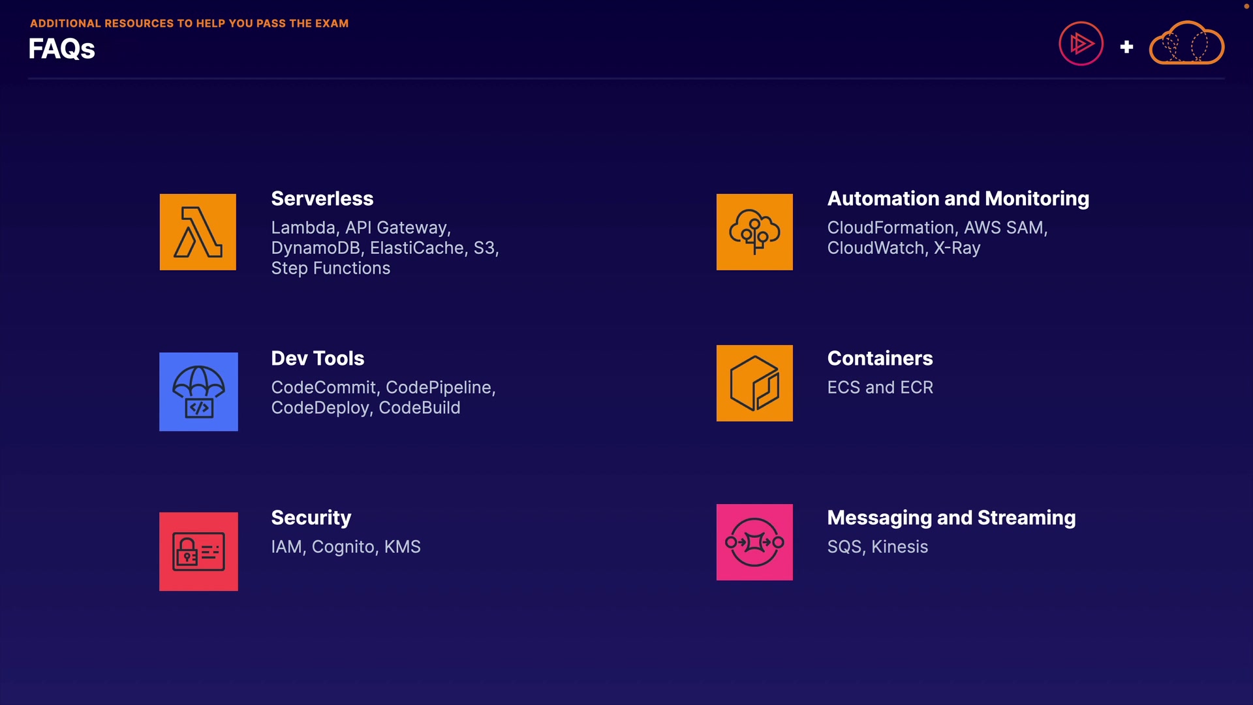Click the blue Dev Tools parachute icon
The width and height of the screenshot is (1253, 705).
(198, 392)
